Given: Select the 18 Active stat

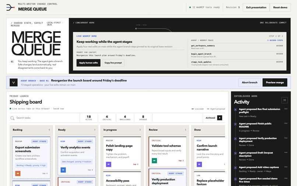Looking at the screenshot, I should click(89, 118).
